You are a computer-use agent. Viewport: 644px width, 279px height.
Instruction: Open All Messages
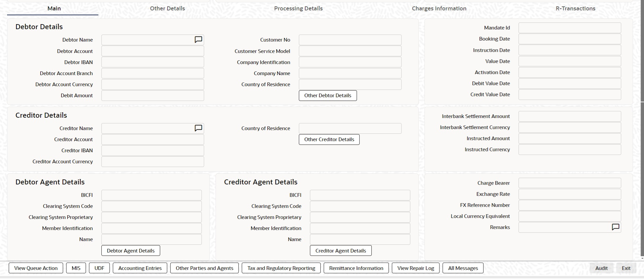(x=463, y=268)
